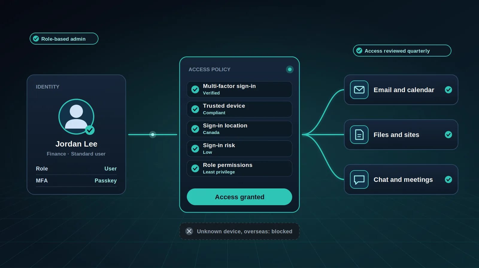The width and height of the screenshot is (479, 268).
Task: Click the verified badge on the avatar
Action: pos(90,130)
